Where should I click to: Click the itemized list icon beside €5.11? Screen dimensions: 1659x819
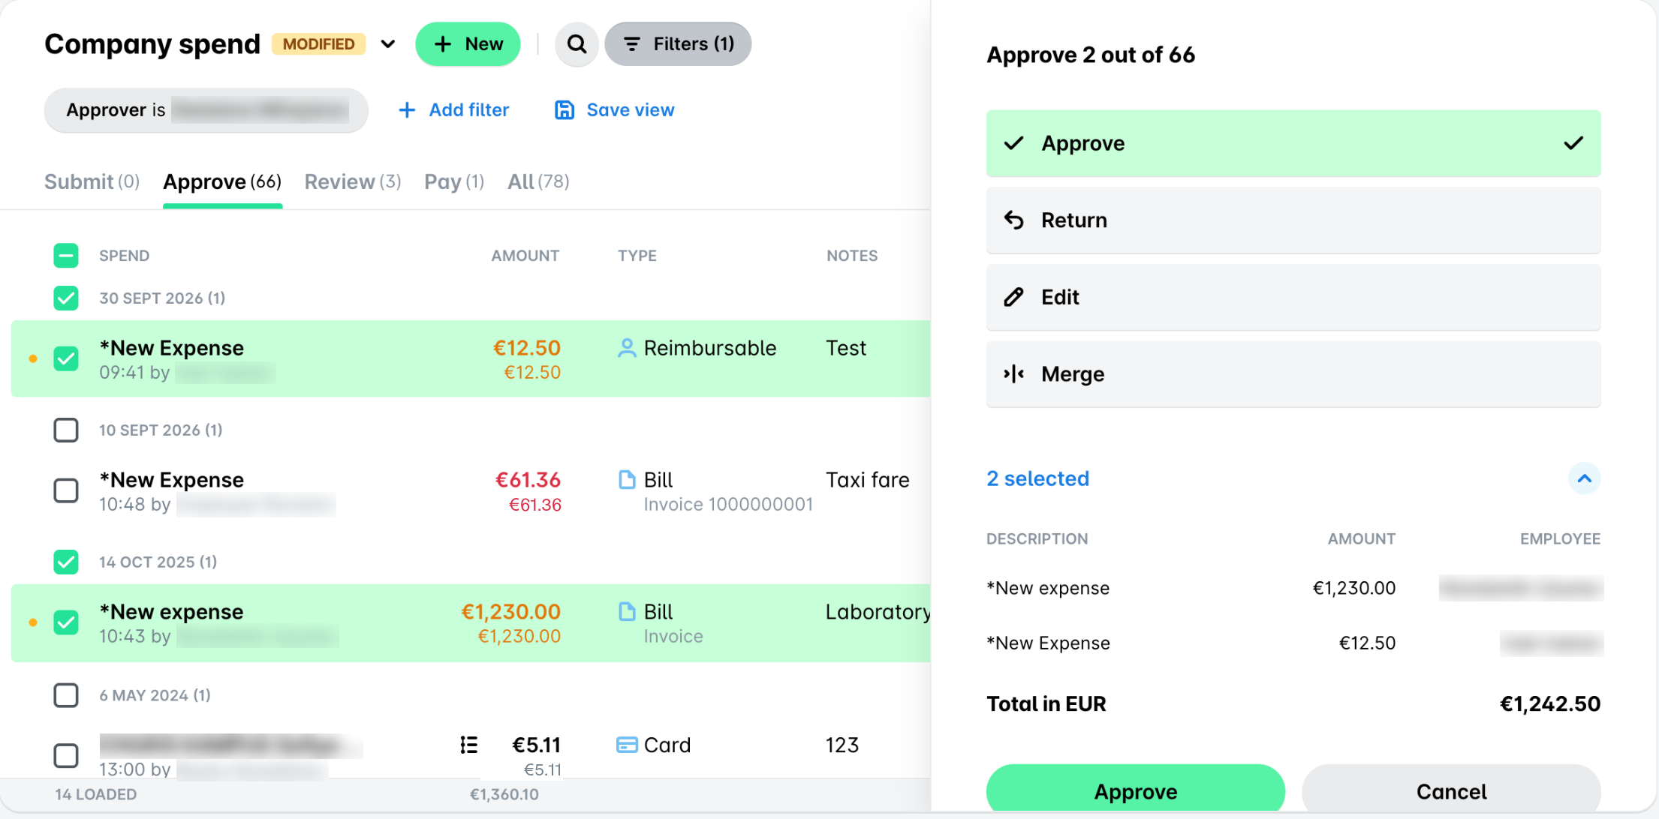point(469,745)
